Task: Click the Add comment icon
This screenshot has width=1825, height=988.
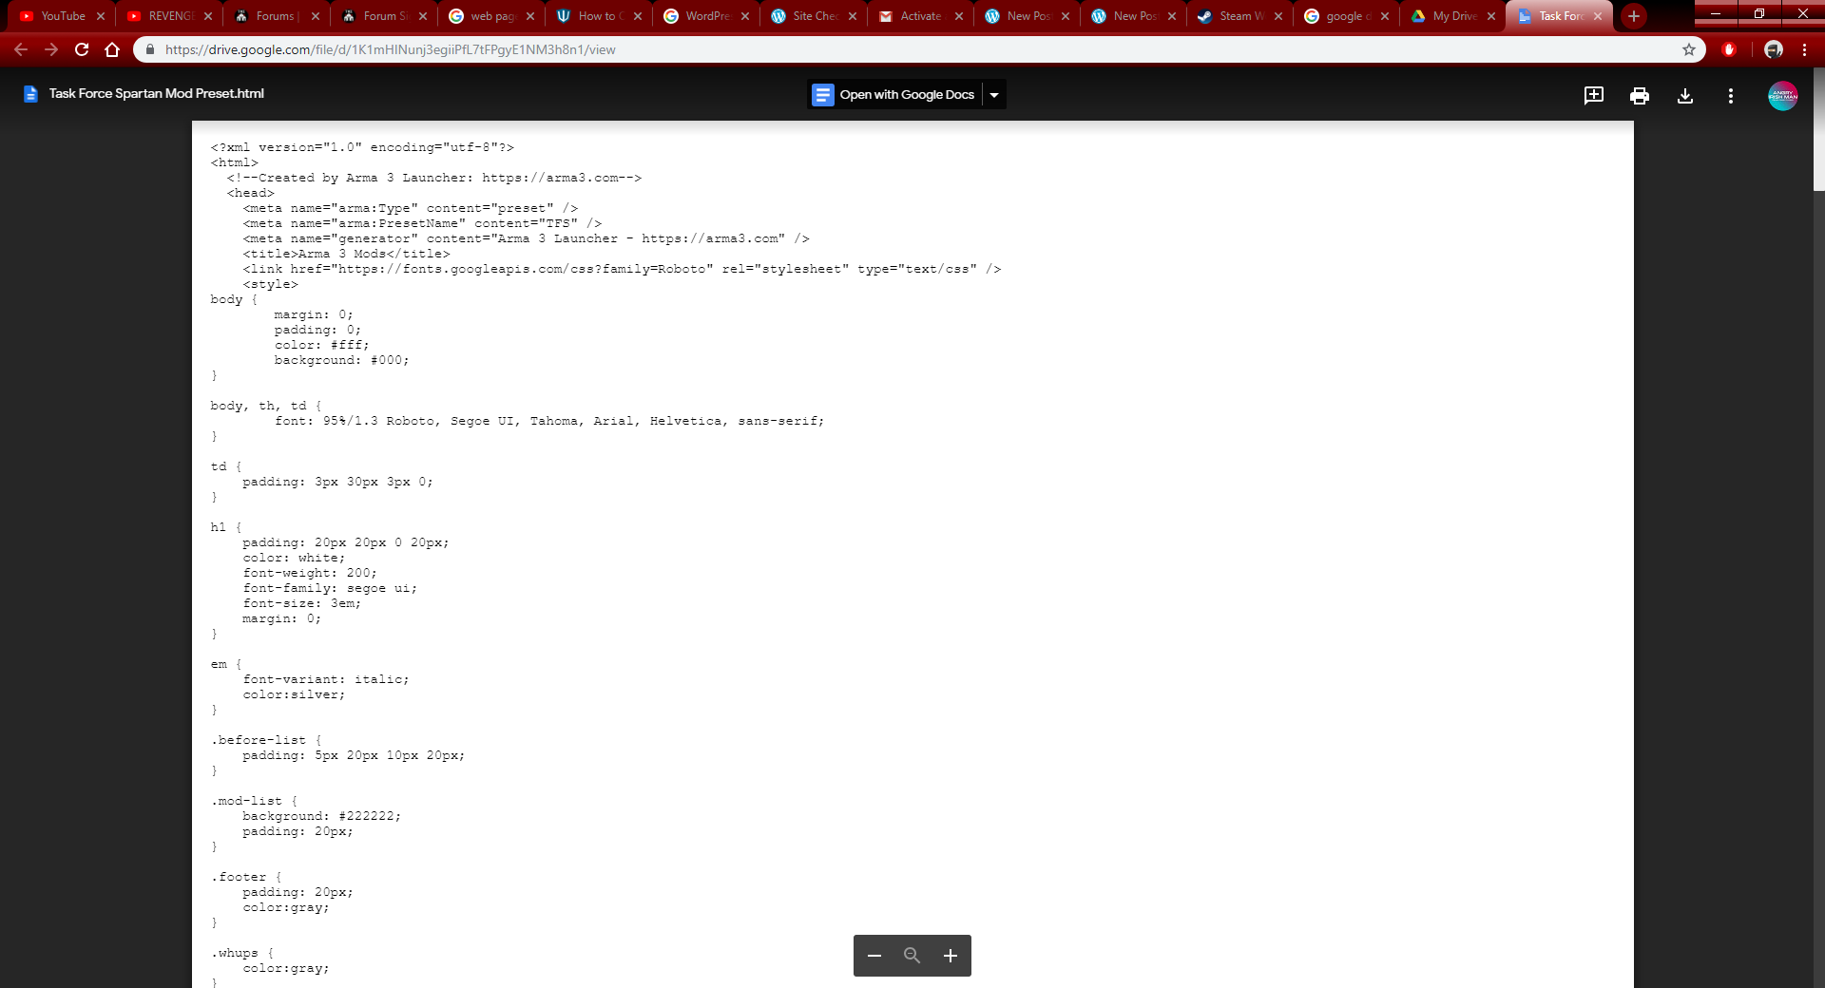Action: point(1593,95)
